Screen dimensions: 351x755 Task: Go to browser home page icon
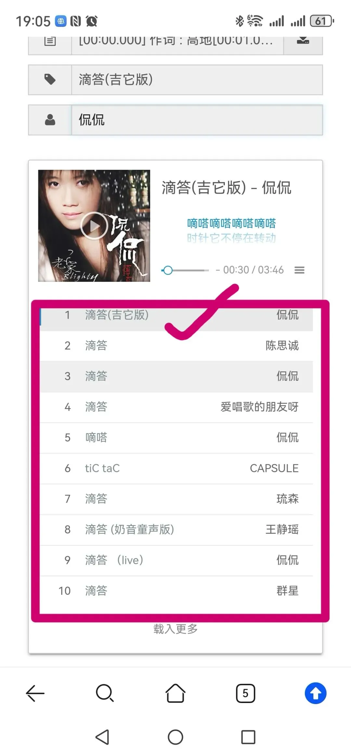coord(175,693)
